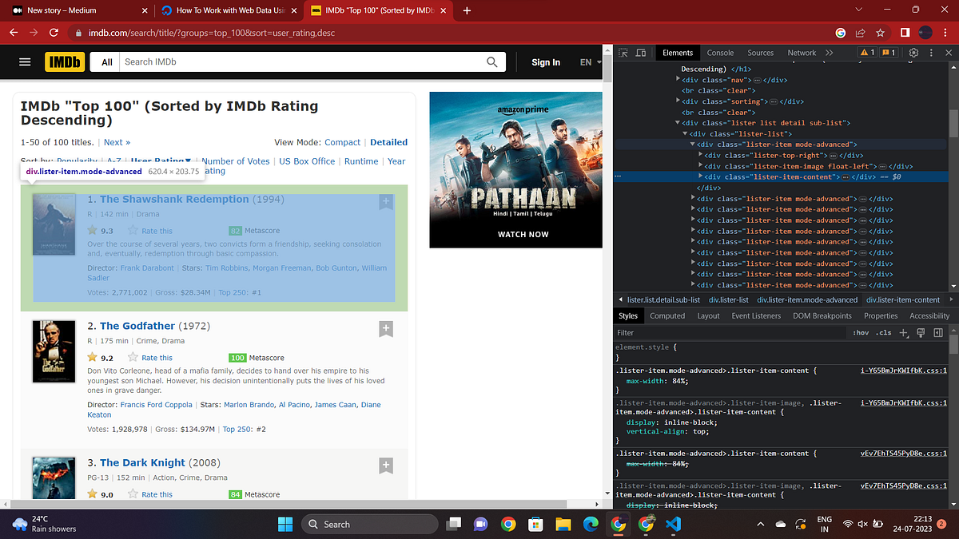
Task: Click the IMDb search magnifier icon
Action: click(492, 62)
